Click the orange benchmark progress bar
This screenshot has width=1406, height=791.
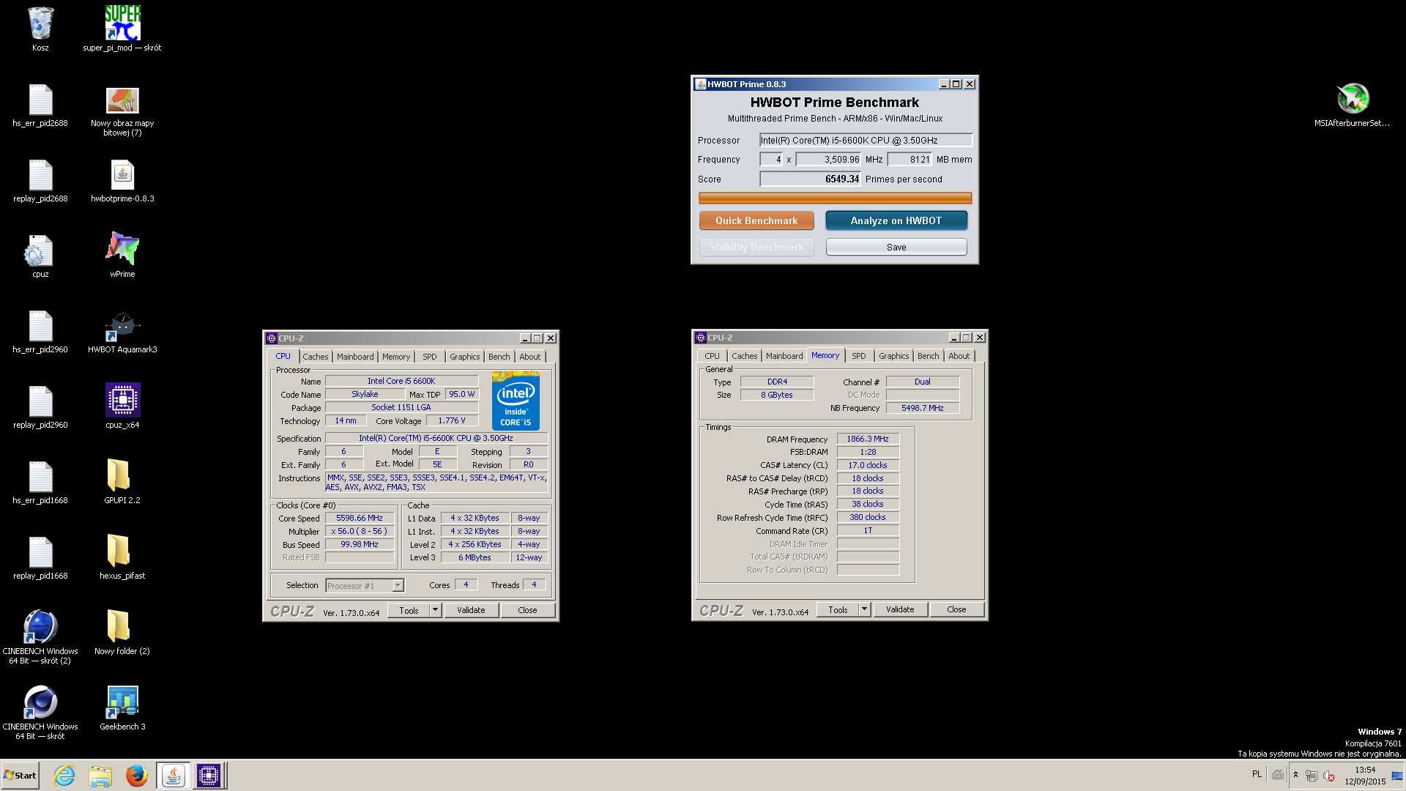(835, 198)
